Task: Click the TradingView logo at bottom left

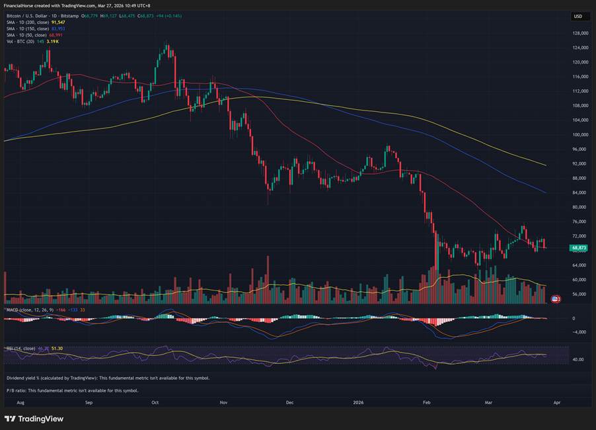Action: (x=34, y=418)
